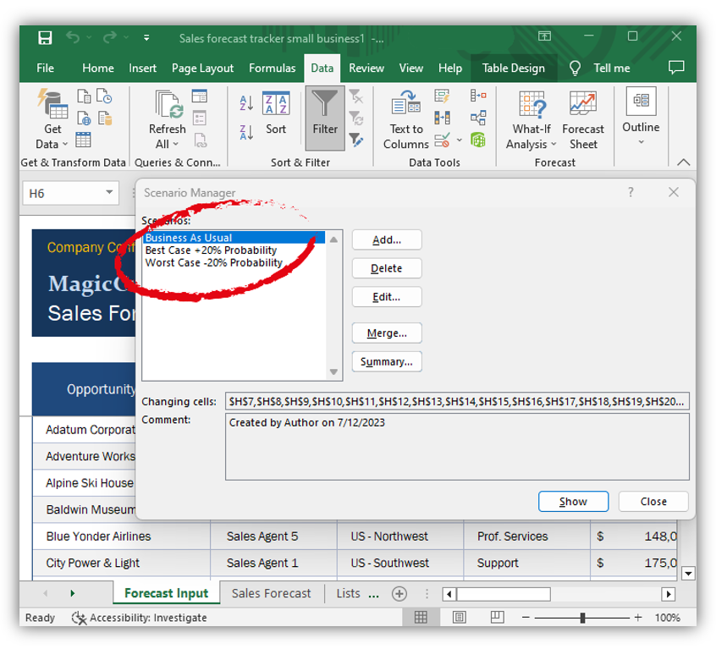Open the Table Design tab
The image size is (716, 649).
click(x=513, y=68)
